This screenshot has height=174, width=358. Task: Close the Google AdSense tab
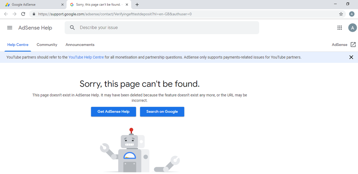tap(62, 5)
